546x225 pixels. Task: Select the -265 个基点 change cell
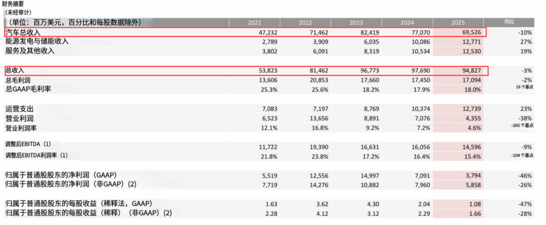point(520,125)
